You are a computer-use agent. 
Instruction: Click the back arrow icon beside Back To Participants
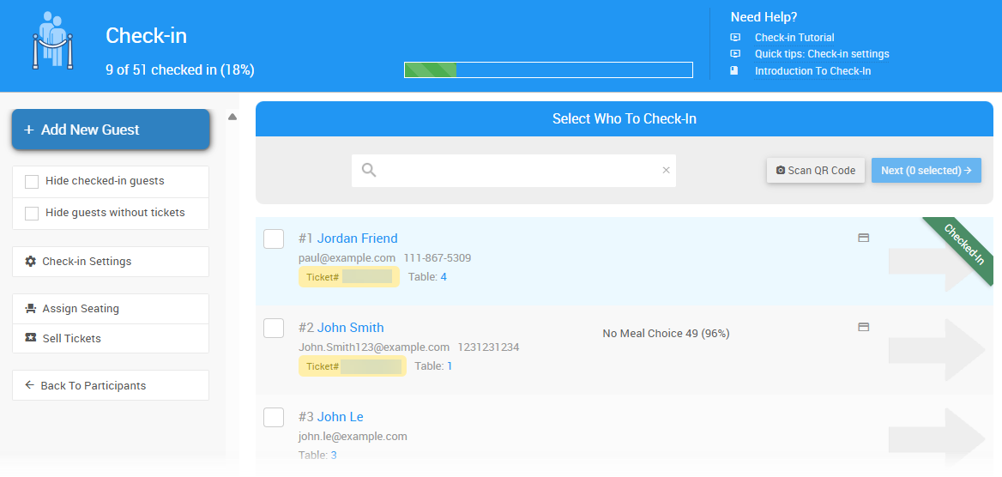tap(29, 385)
